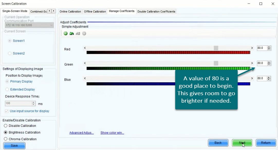Click the Green value input field
The height and width of the screenshot is (150, 278).
pos(262,63)
